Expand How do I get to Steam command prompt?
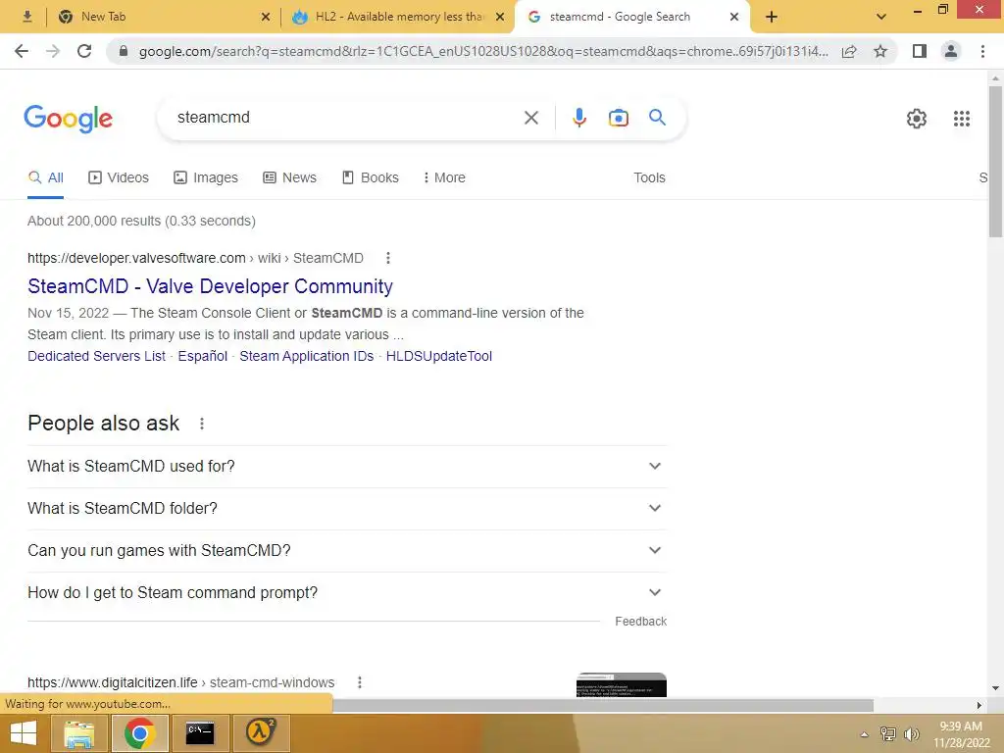 [348, 593]
